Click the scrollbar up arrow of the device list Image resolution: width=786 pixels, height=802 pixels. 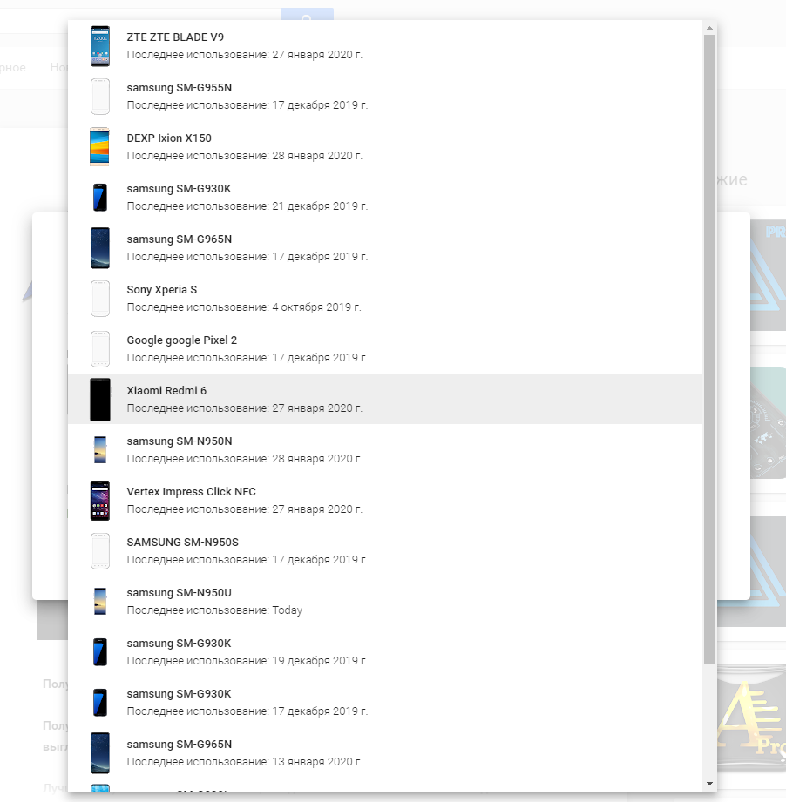coord(709,28)
